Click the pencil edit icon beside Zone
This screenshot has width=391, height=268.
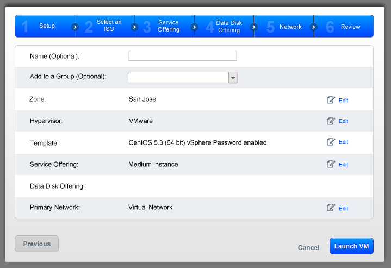click(331, 100)
